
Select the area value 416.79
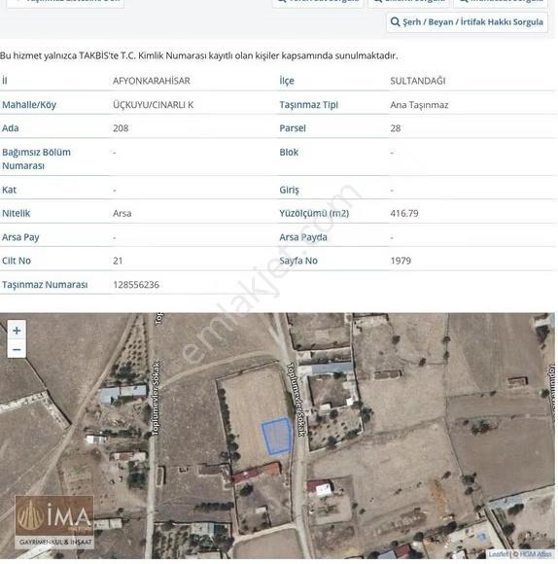pyautogui.click(x=404, y=213)
